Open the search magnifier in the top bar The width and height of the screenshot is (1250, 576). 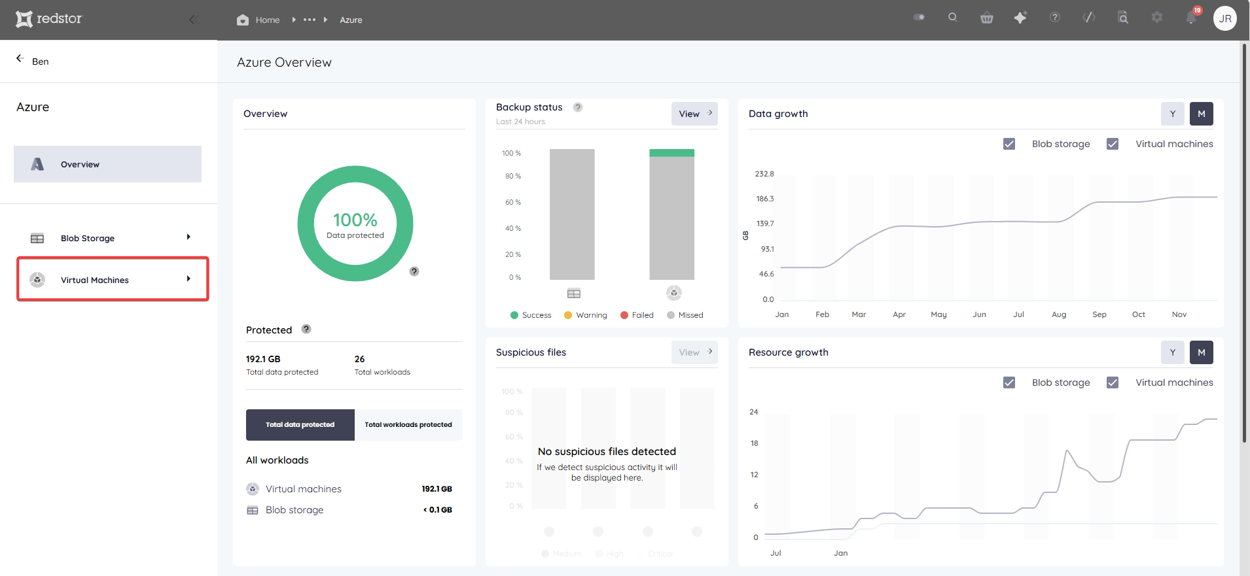pyautogui.click(x=953, y=18)
